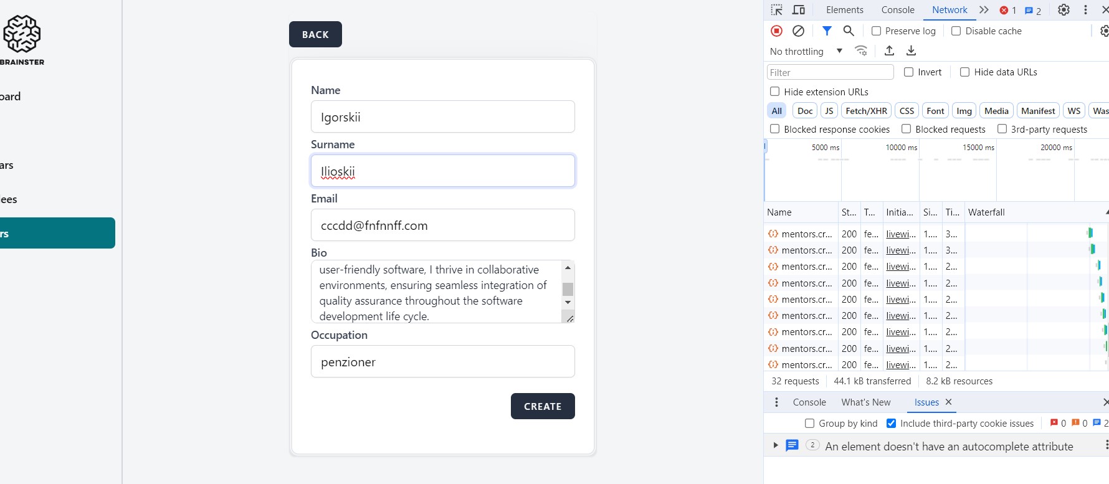
Task: Toggle the device toolbar icon
Action: click(799, 10)
